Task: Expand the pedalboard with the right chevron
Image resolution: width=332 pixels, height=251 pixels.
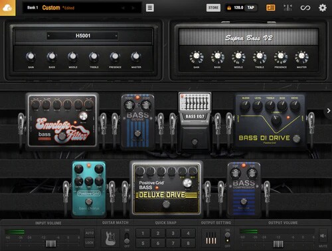Action: (329, 111)
